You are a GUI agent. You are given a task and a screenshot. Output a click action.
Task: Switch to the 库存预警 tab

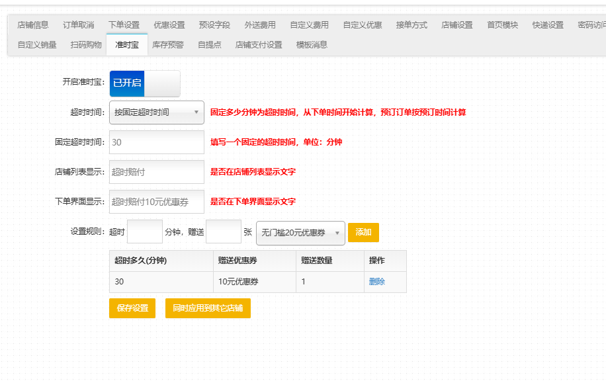pos(168,45)
